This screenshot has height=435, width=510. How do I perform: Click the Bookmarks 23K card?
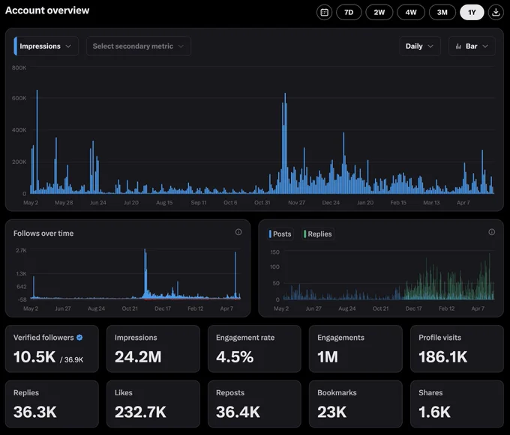click(355, 404)
